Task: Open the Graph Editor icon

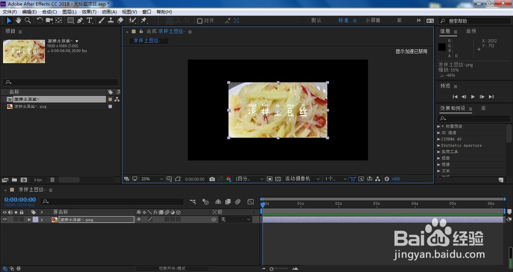Action: (251, 202)
